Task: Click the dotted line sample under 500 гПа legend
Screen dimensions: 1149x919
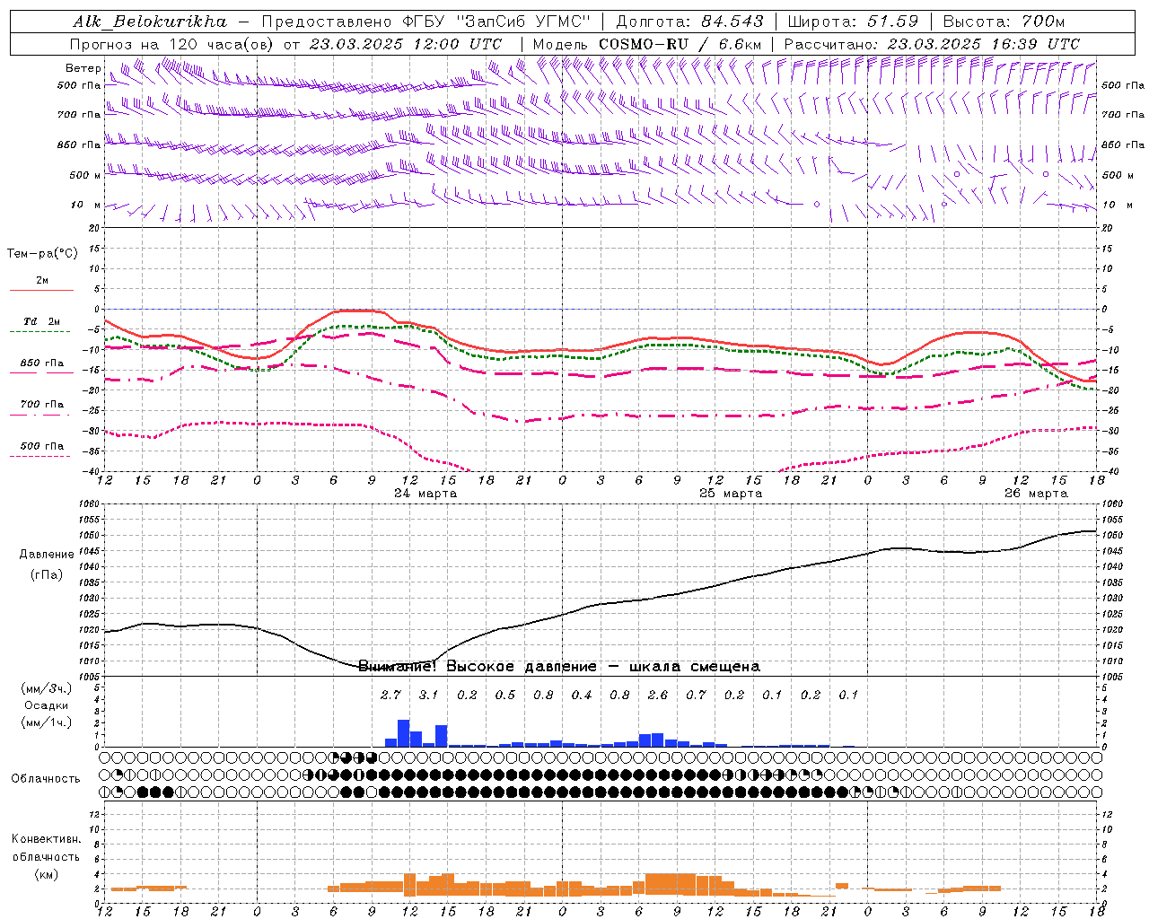Action: click(x=41, y=457)
